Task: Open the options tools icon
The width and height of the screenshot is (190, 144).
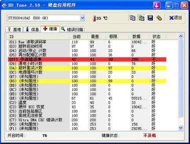Action: point(159,18)
